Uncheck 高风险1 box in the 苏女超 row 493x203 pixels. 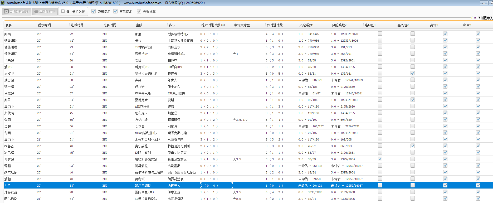click(380, 159)
